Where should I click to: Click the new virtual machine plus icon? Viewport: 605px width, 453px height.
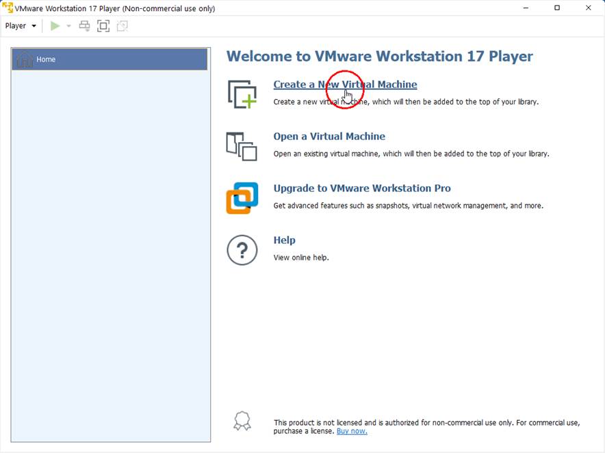tap(242, 94)
